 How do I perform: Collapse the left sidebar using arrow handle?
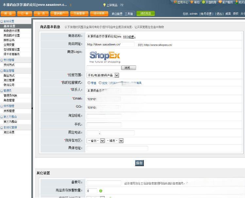(32, 108)
